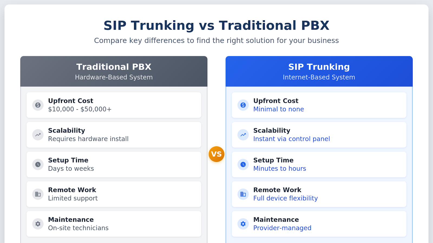Click the blue scalability trend arrow icon
The width and height of the screenshot is (433, 243).
click(x=243, y=135)
